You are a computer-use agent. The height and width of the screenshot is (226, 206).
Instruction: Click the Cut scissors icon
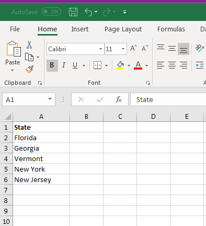click(x=29, y=44)
